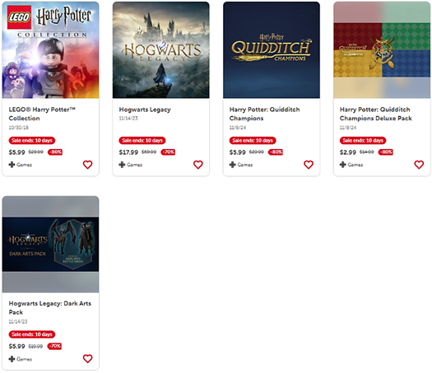The width and height of the screenshot is (432, 373).
Task: Wishlist the Hogwarts Legacy: Dark Arts Pack
Action: click(x=87, y=358)
